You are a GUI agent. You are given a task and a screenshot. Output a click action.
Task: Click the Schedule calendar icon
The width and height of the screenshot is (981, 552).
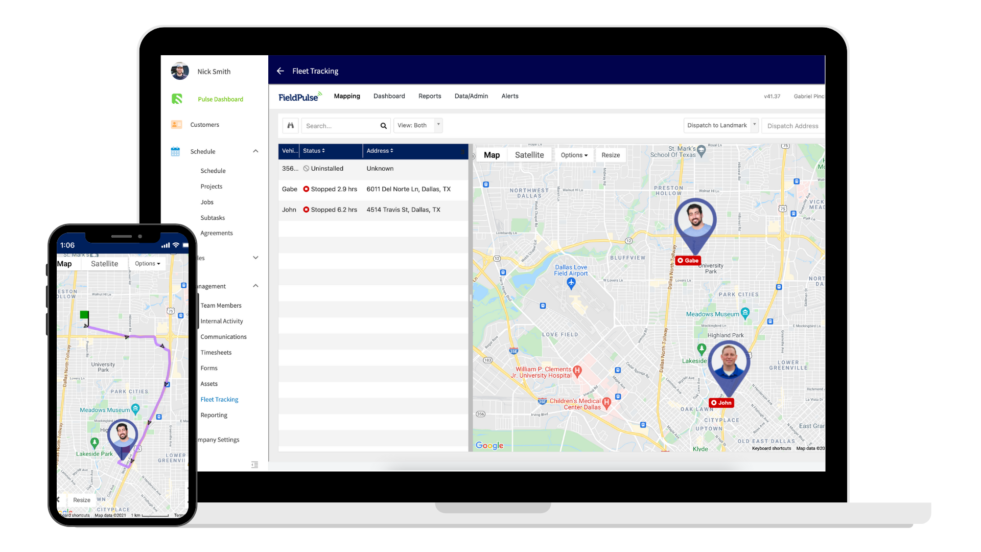(175, 152)
